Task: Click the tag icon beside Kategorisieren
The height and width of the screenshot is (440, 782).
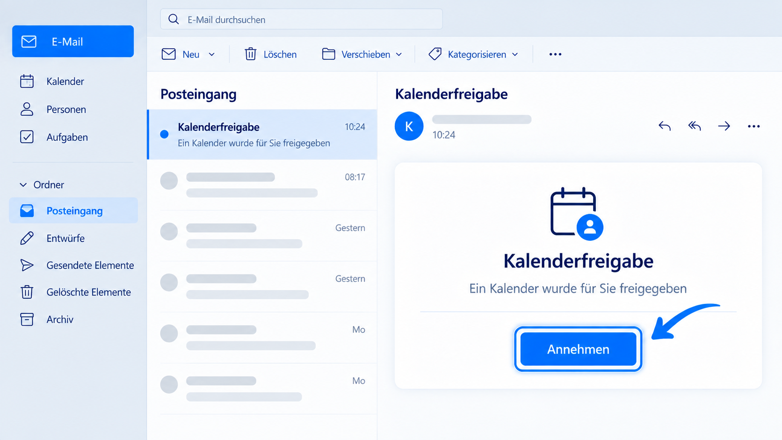Action: [435, 54]
